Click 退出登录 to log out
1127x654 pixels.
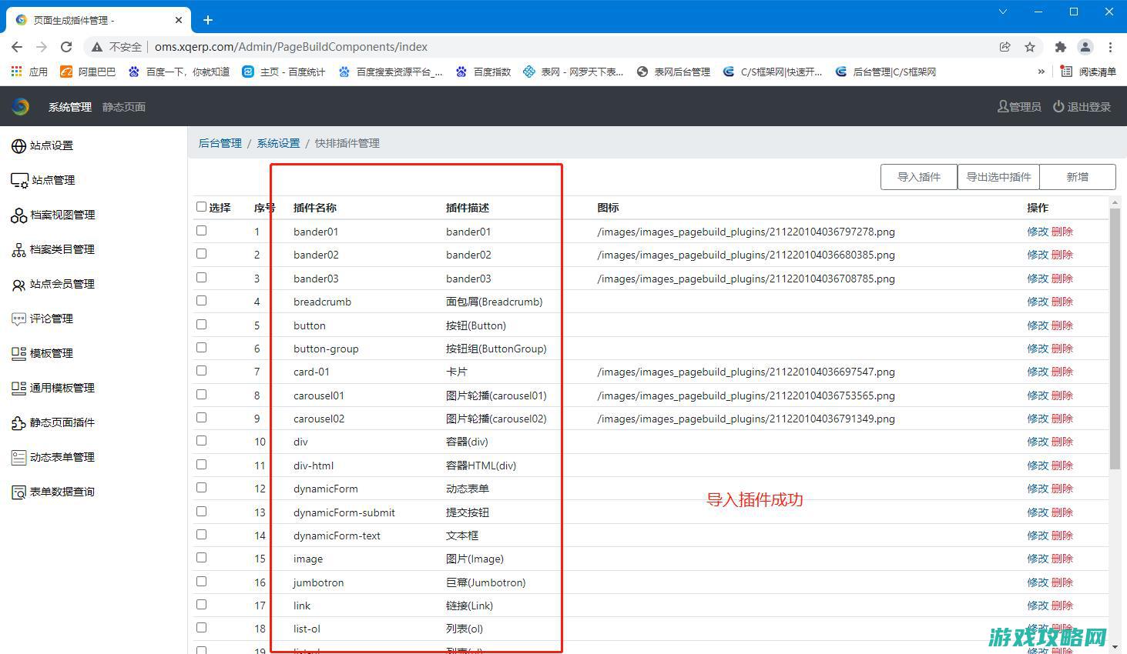click(1082, 107)
